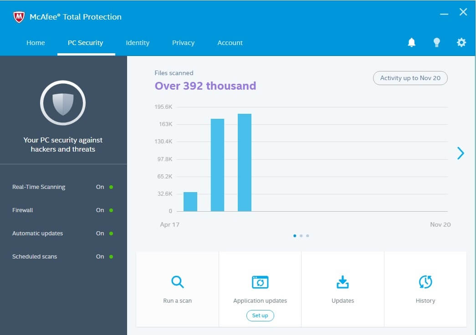Select the third chart pagination dot
The image size is (476, 335).
tap(307, 236)
